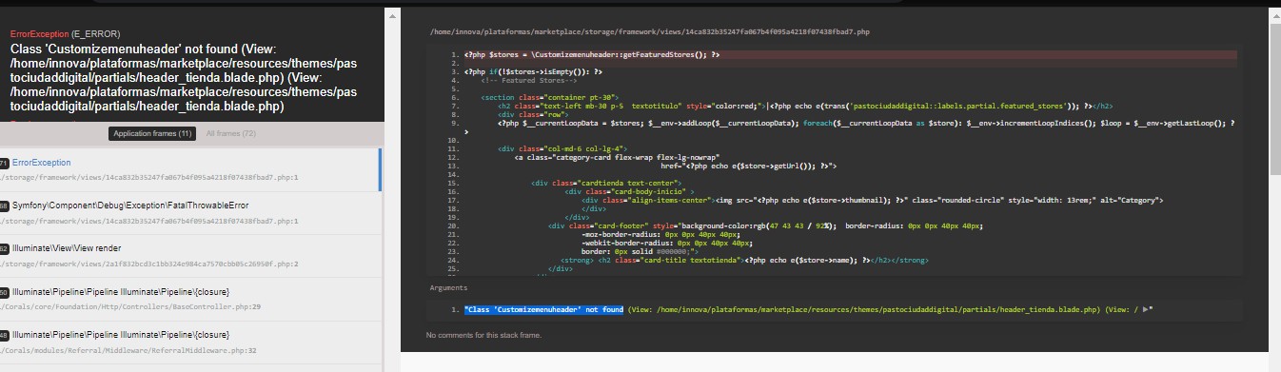Click 'No comments for this stack frame' text
1281x372 pixels.
tap(483, 335)
